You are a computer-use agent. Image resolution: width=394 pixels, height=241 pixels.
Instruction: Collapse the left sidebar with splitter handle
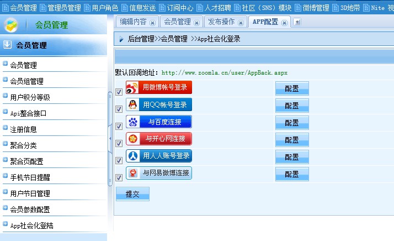point(110,139)
